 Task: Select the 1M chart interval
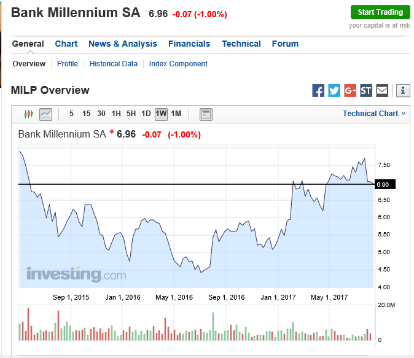pyautogui.click(x=176, y=114)
